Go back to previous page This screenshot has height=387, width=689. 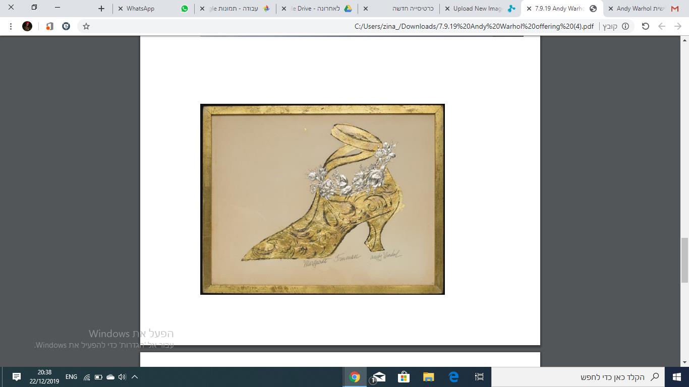[662, 26]
